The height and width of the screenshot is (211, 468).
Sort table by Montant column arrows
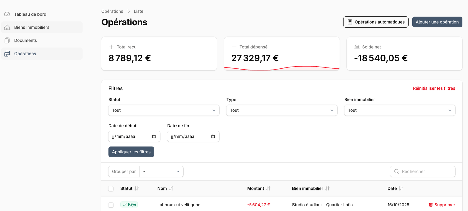point(268,189)
